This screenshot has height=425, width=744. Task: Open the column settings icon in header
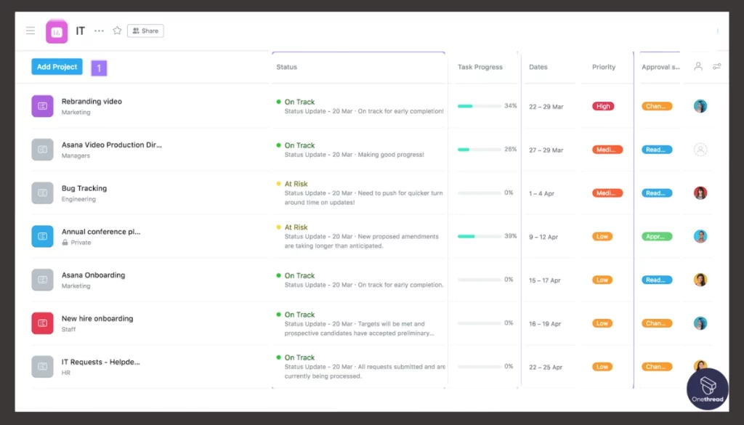[717, 66]
